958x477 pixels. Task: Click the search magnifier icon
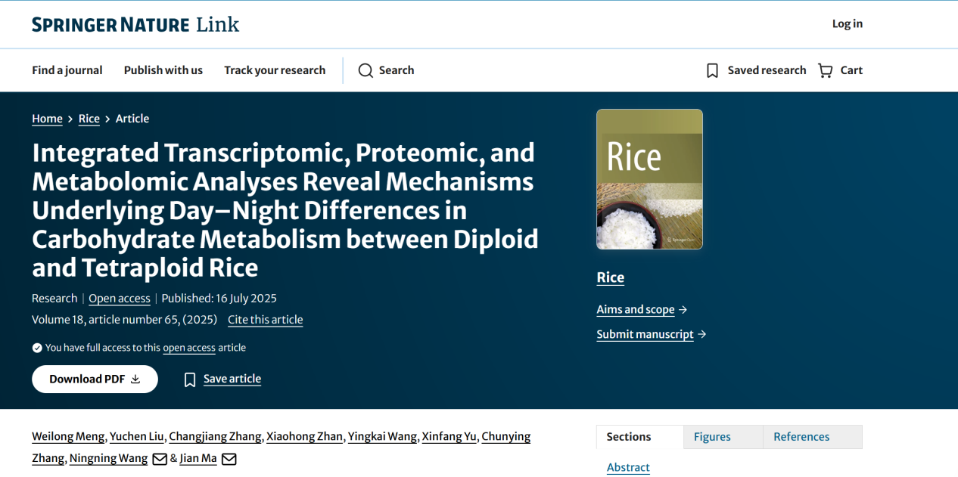pyautogui.click(x=365, y=70)
